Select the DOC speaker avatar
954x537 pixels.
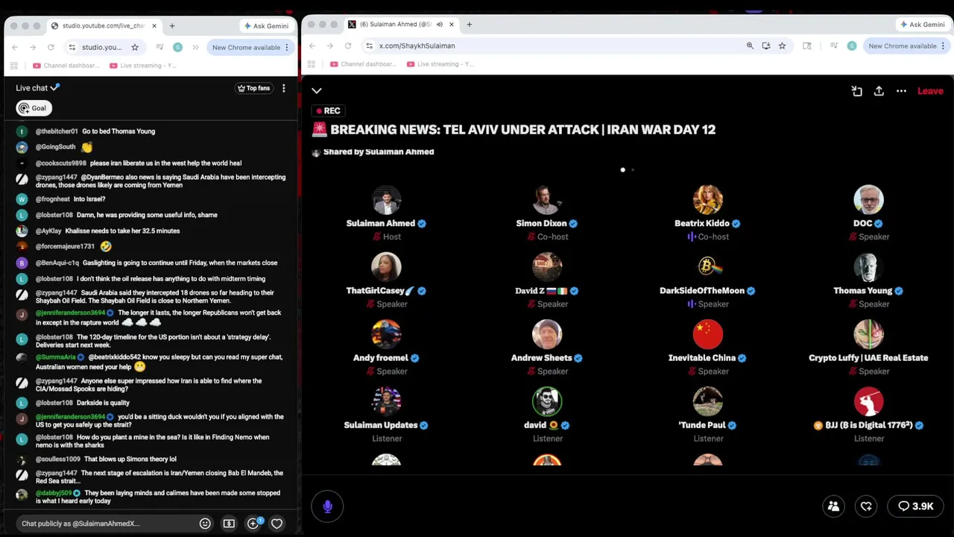point(868,200)
